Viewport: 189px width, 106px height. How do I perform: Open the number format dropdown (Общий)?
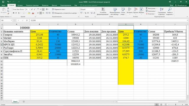[x=94, y=9]
